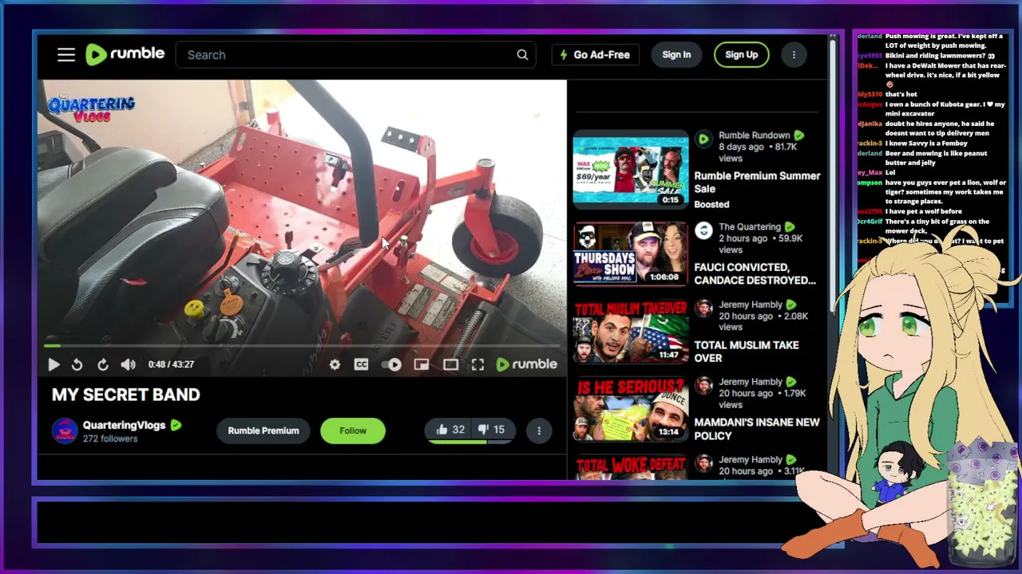This screenshot has height=574, width=1022.
Task: Enable picture-in-picture mode
Action: [x=422, y=364]
